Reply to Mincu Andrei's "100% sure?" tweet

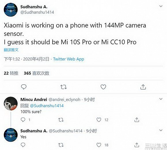(23, 120)
